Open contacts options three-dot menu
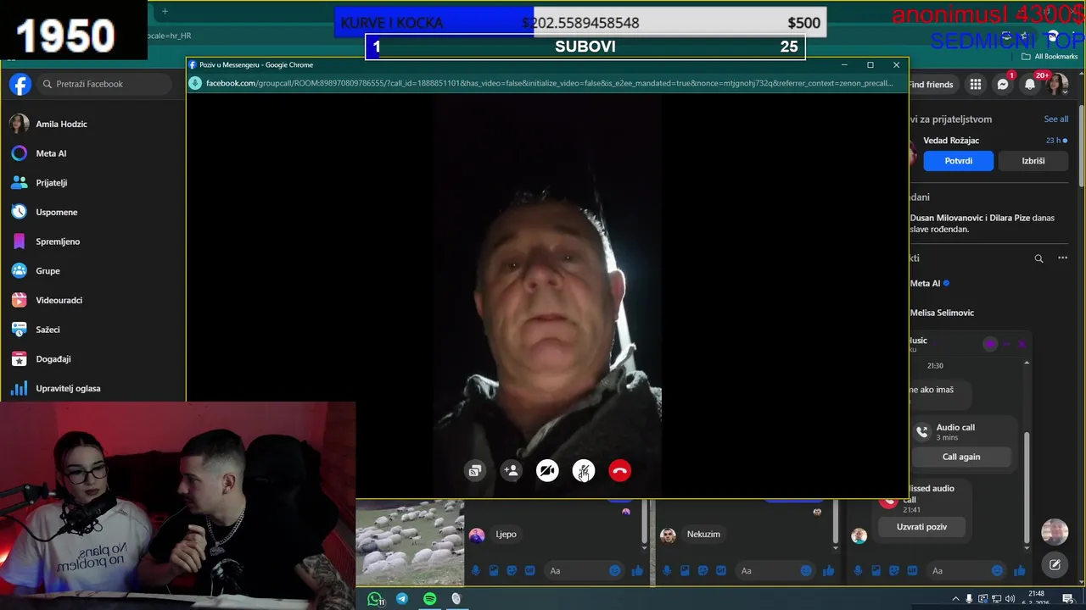Viewport: 1086px width, 610px height. coord(1062,258)
